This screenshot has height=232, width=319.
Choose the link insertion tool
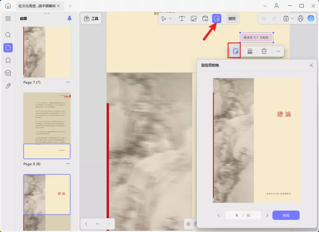point(205,18)
